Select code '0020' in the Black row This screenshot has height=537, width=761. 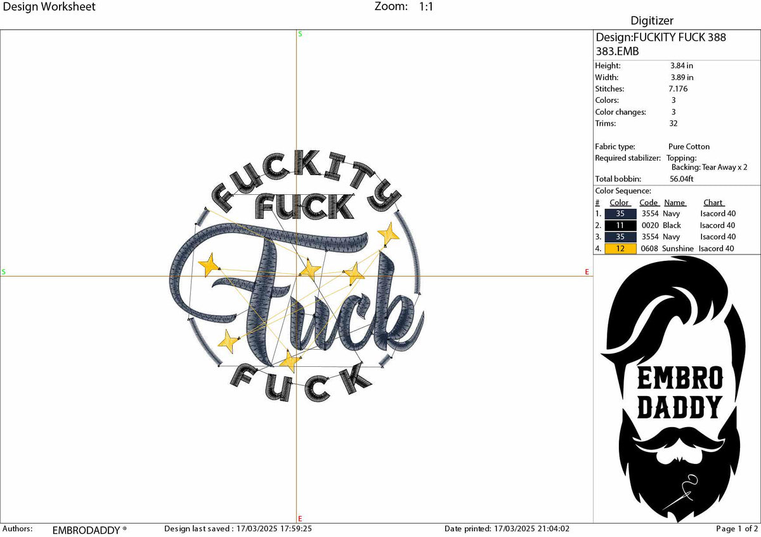coord(650,225)
